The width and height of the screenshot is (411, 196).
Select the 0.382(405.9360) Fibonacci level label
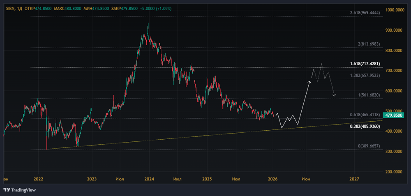[365, 127]
